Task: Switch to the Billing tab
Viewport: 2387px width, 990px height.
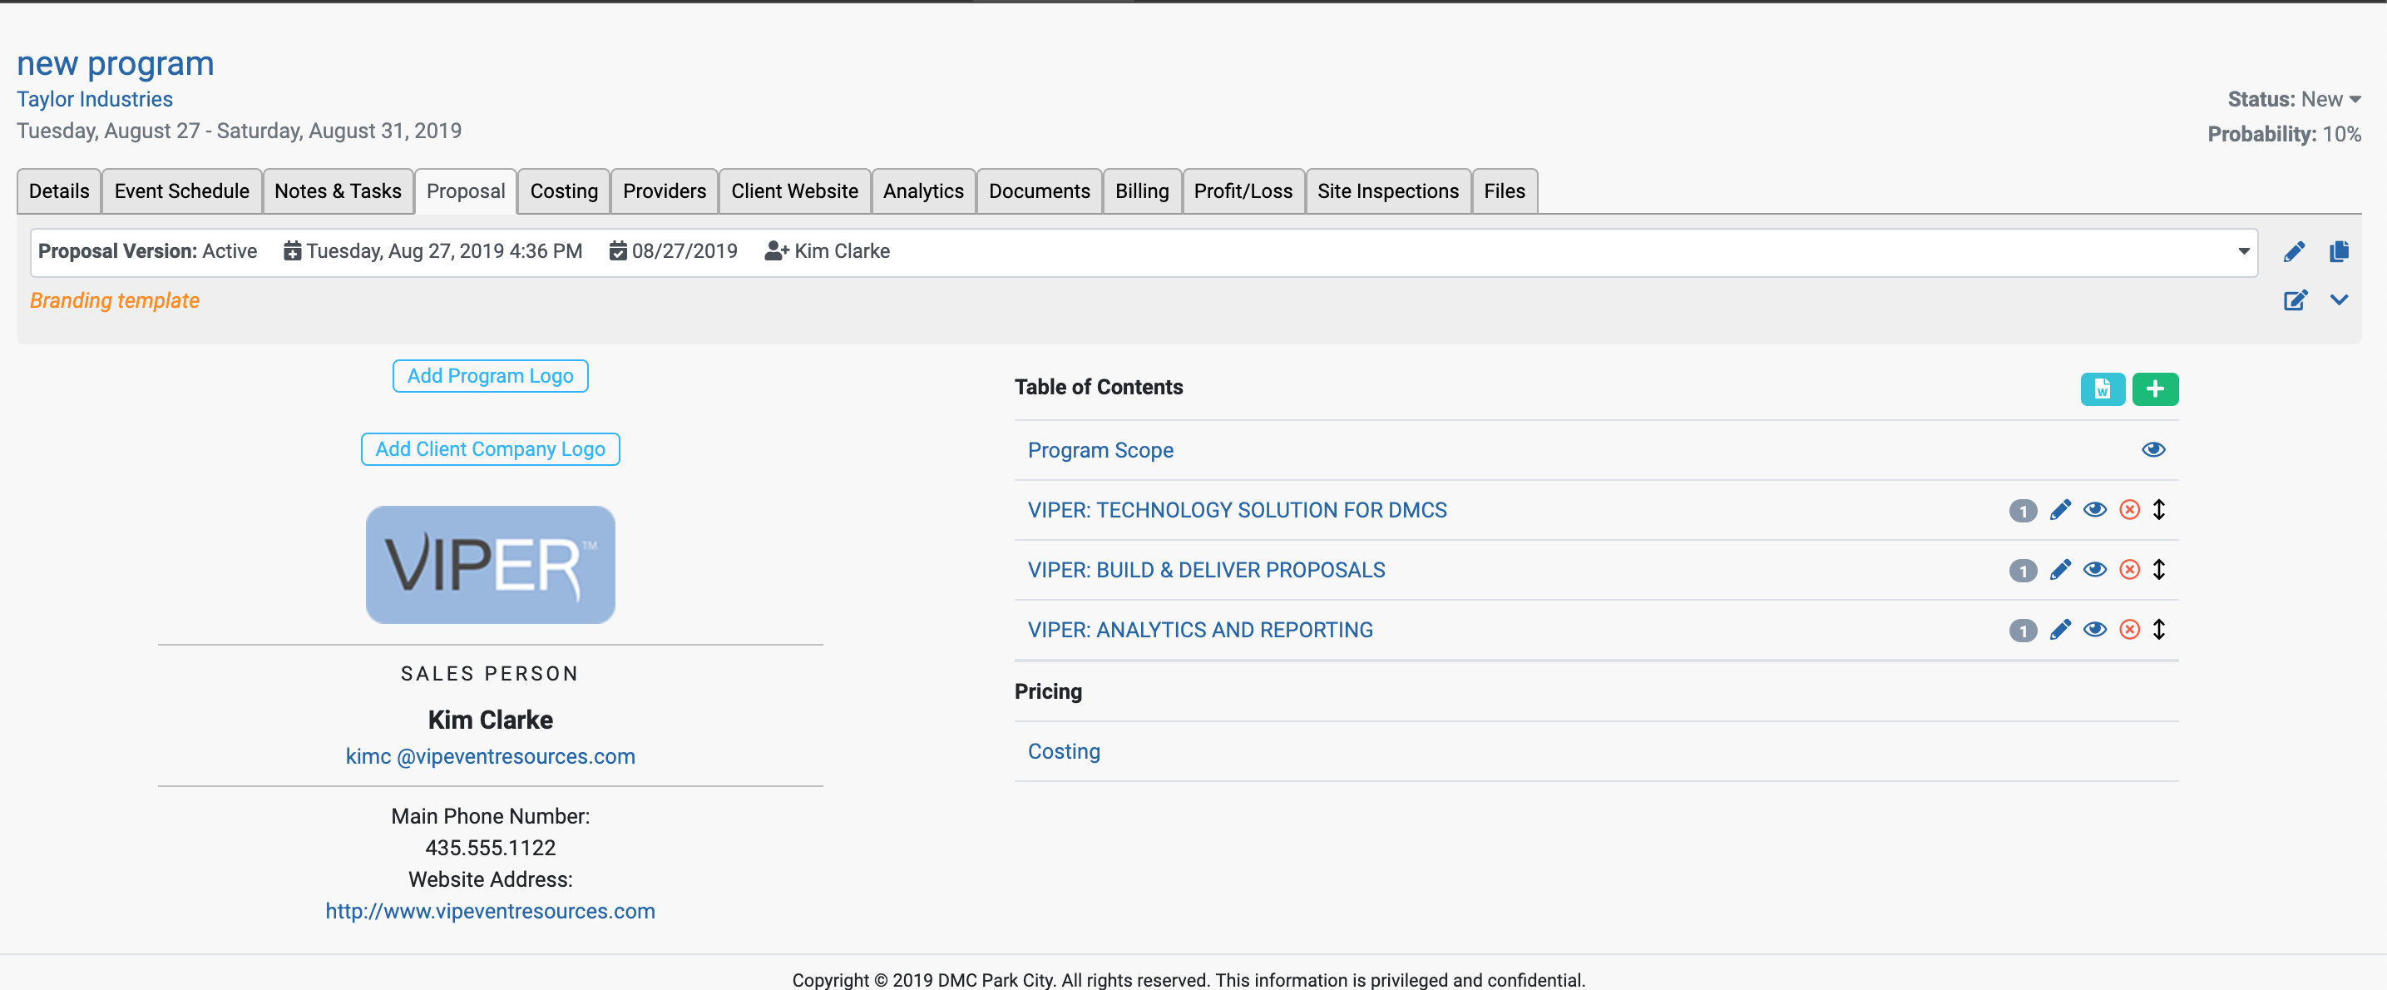Action: pyautogui.click(x=1142, y=191)
